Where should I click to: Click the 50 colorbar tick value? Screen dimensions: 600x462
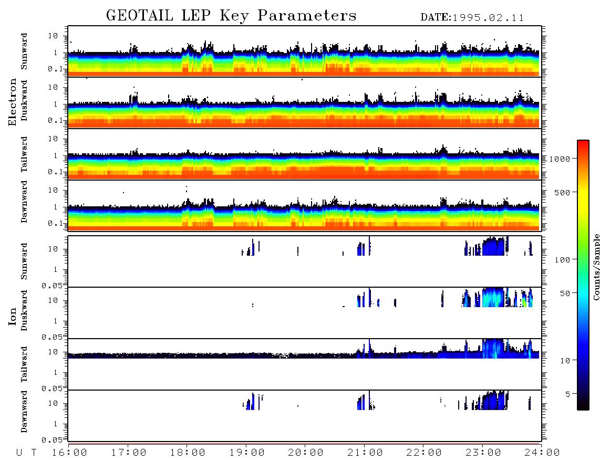[x=565, y=293]
